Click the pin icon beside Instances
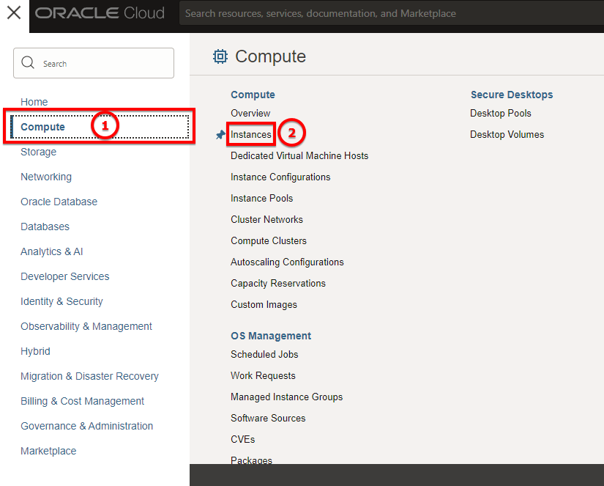The image size is (604, 486). coord(220,135)
